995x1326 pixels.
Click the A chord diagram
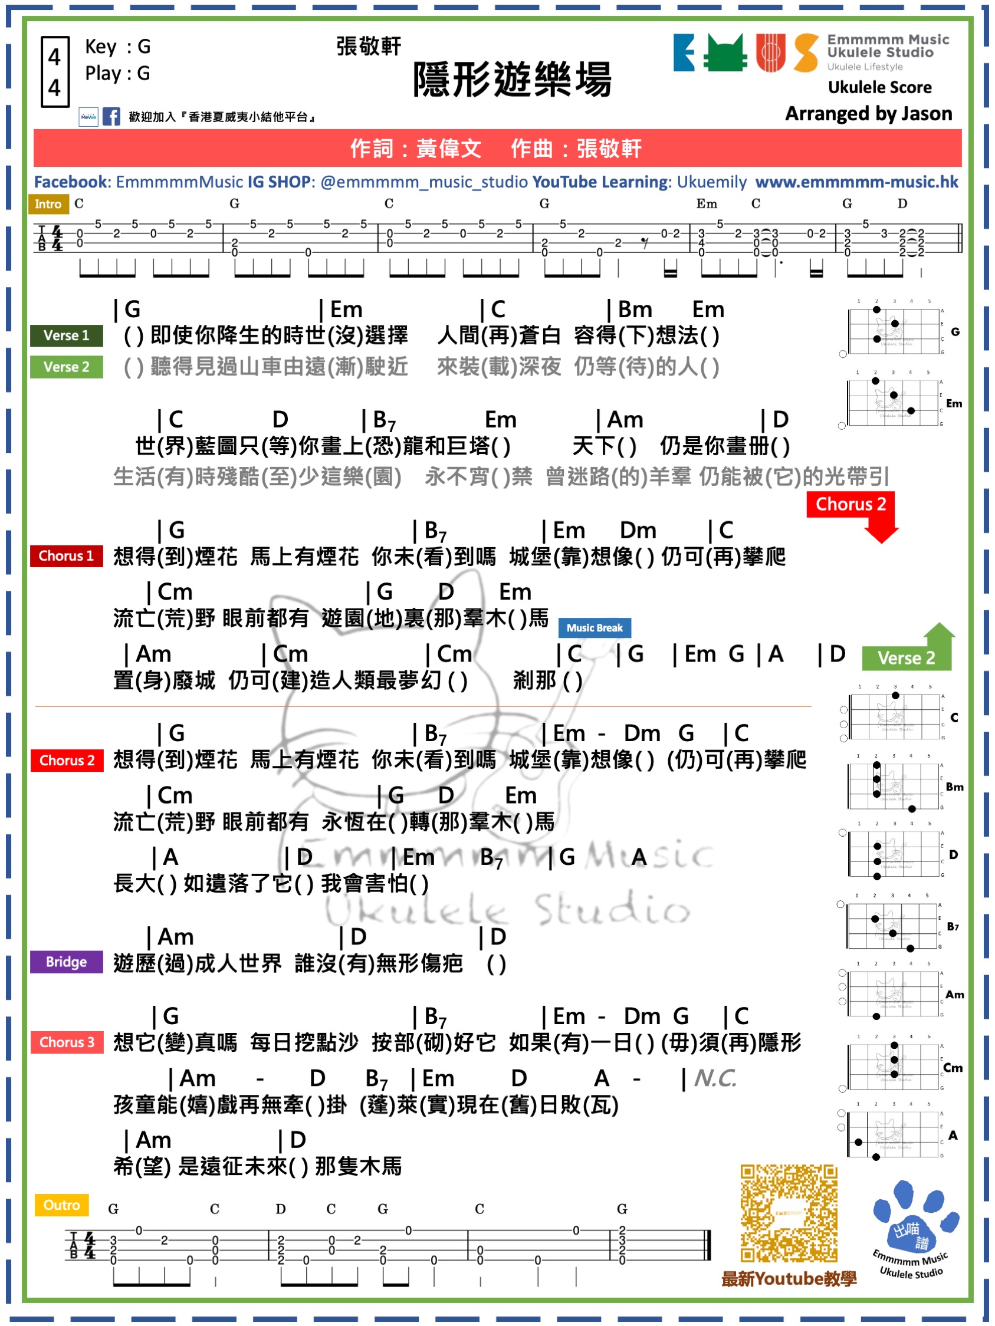click(897, 1135)
